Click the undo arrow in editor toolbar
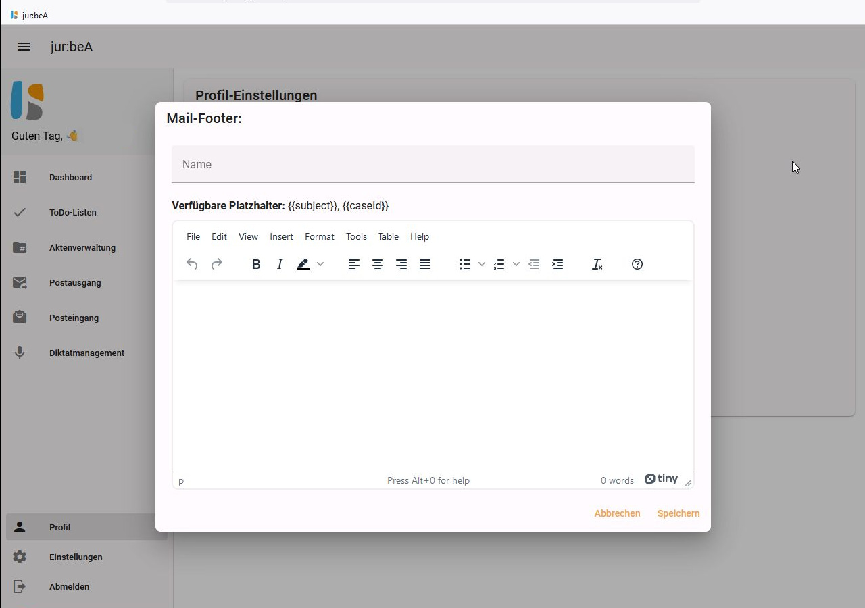 [192, 264]
